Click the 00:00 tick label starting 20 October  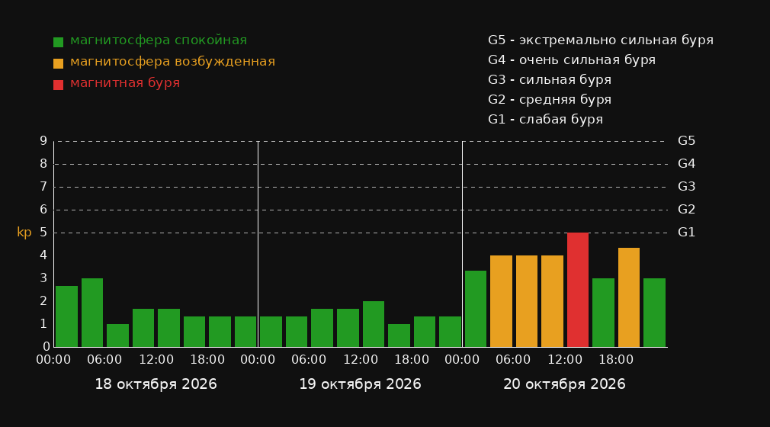pos(462,360)
